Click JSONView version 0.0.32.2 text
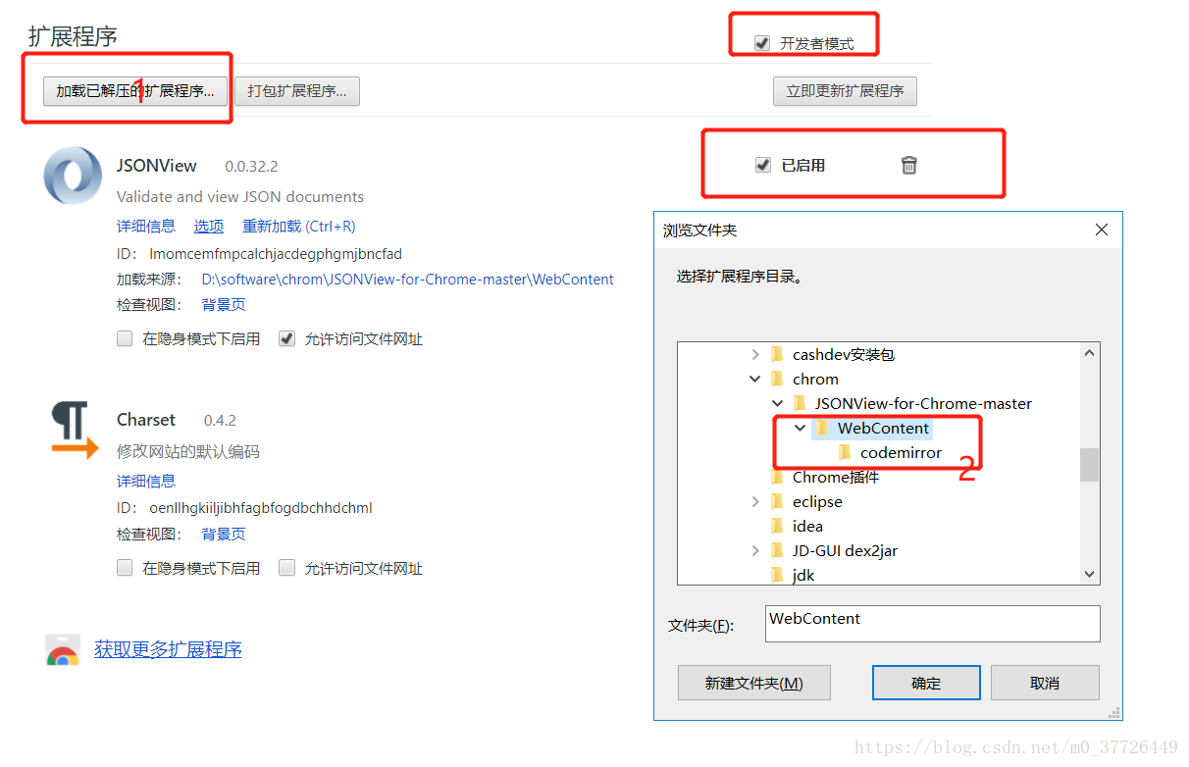The image size is (1189, 767). coord(251,167)
